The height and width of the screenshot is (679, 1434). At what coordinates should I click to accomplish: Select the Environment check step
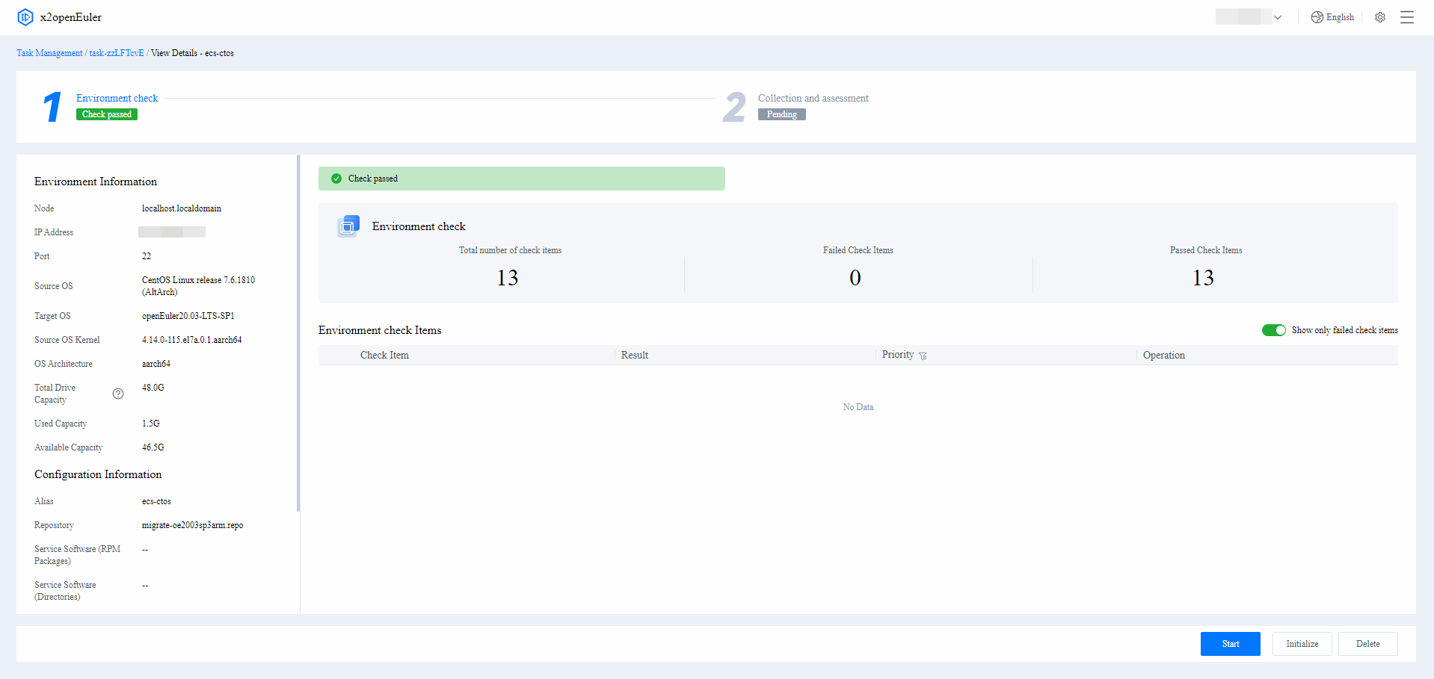pos(117,98)
